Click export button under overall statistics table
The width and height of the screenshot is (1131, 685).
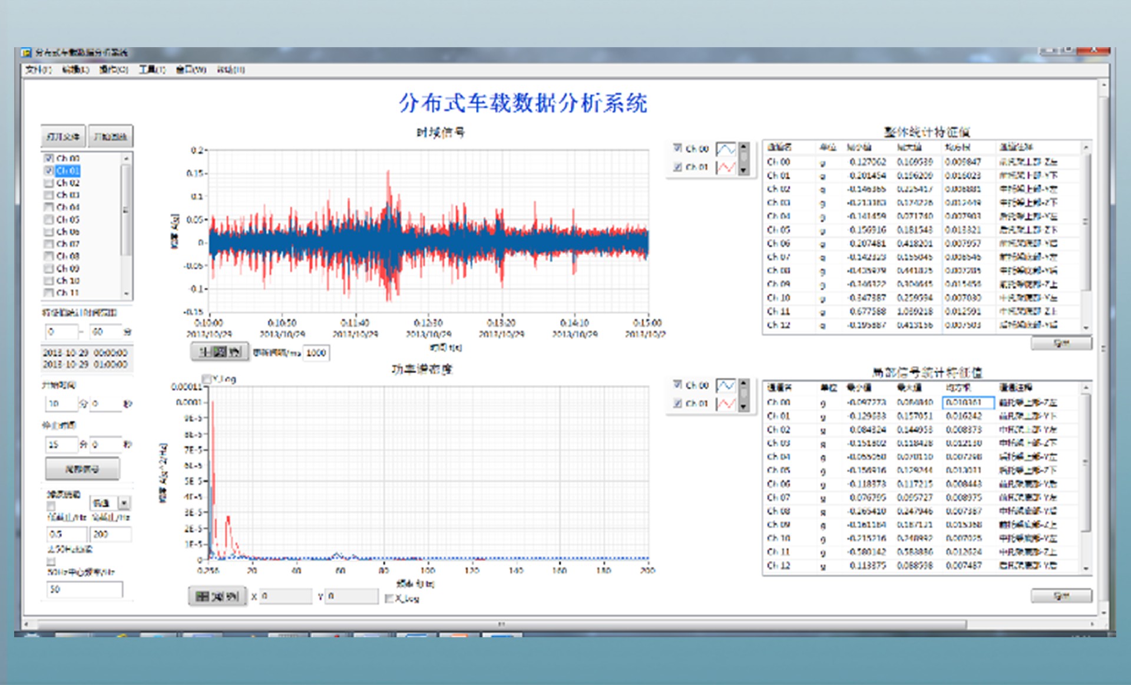tap(1061, 343)
